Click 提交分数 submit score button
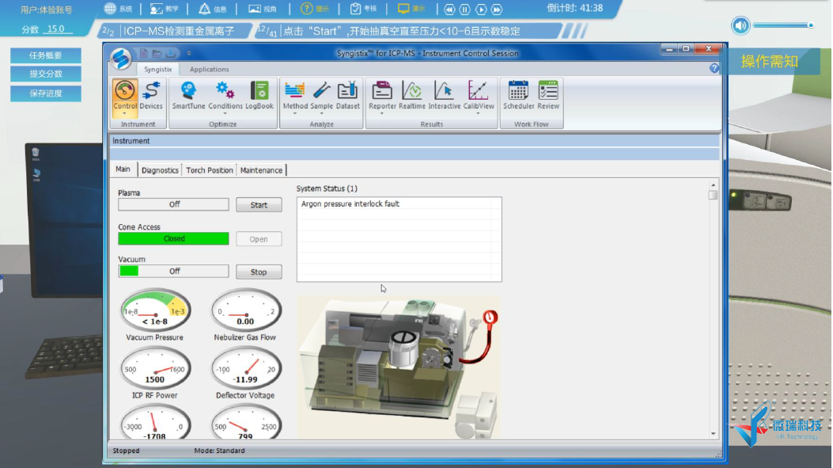 click(46, 74)
